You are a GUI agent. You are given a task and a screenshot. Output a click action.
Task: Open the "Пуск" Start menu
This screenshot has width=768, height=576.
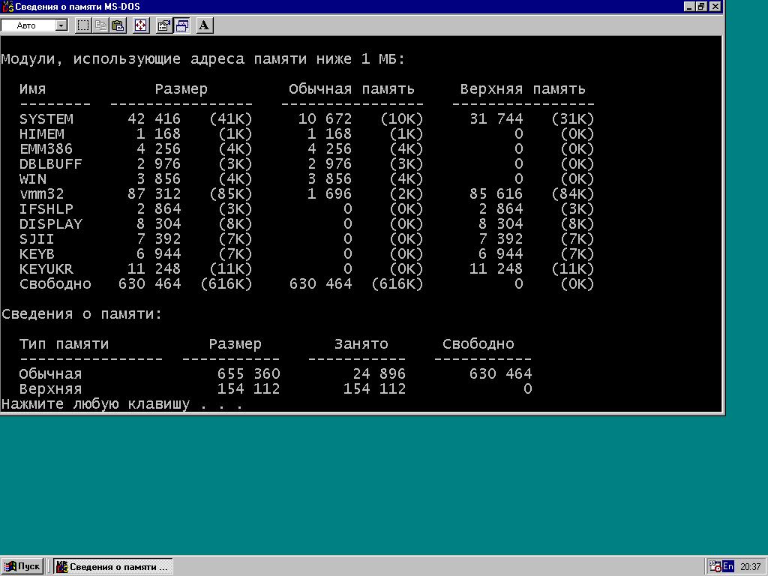point(22,566)
